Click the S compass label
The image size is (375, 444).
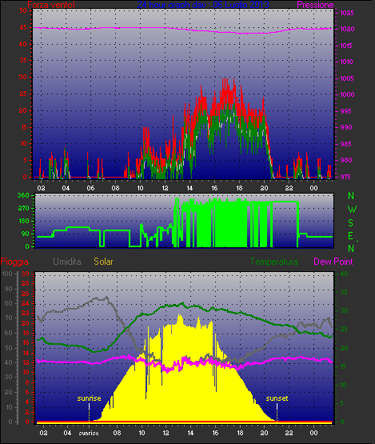351,223
